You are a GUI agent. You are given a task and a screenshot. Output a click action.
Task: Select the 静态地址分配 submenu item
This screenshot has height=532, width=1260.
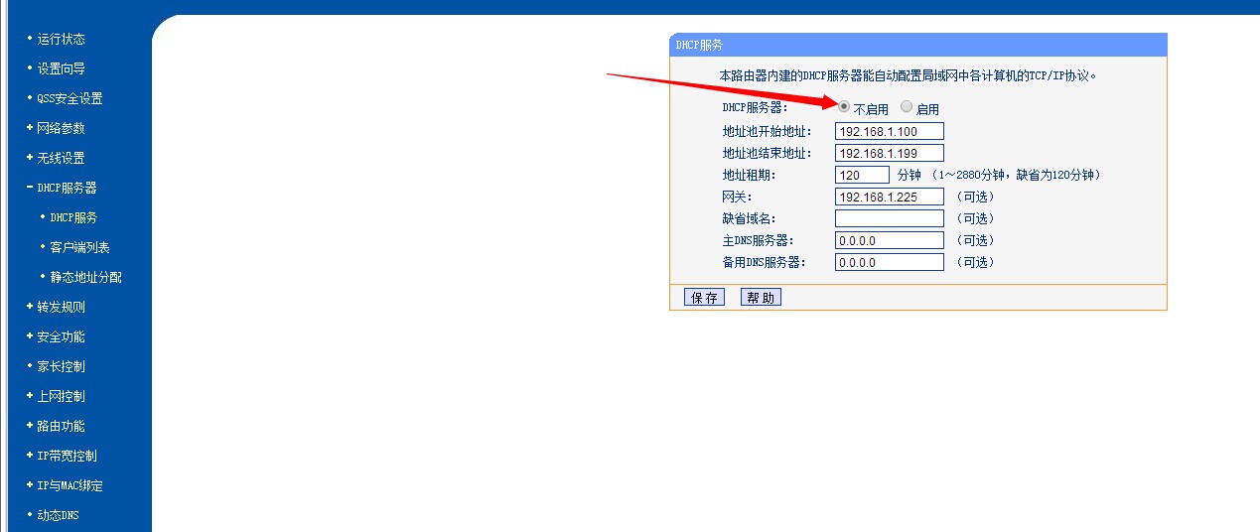(x=85, y=277)
